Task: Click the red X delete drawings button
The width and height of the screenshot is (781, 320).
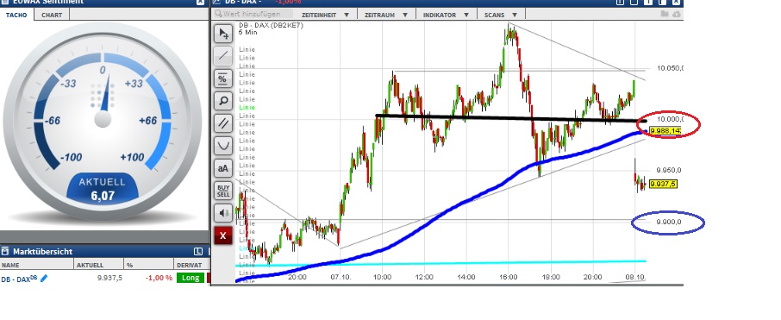Action: click(223, 235)
